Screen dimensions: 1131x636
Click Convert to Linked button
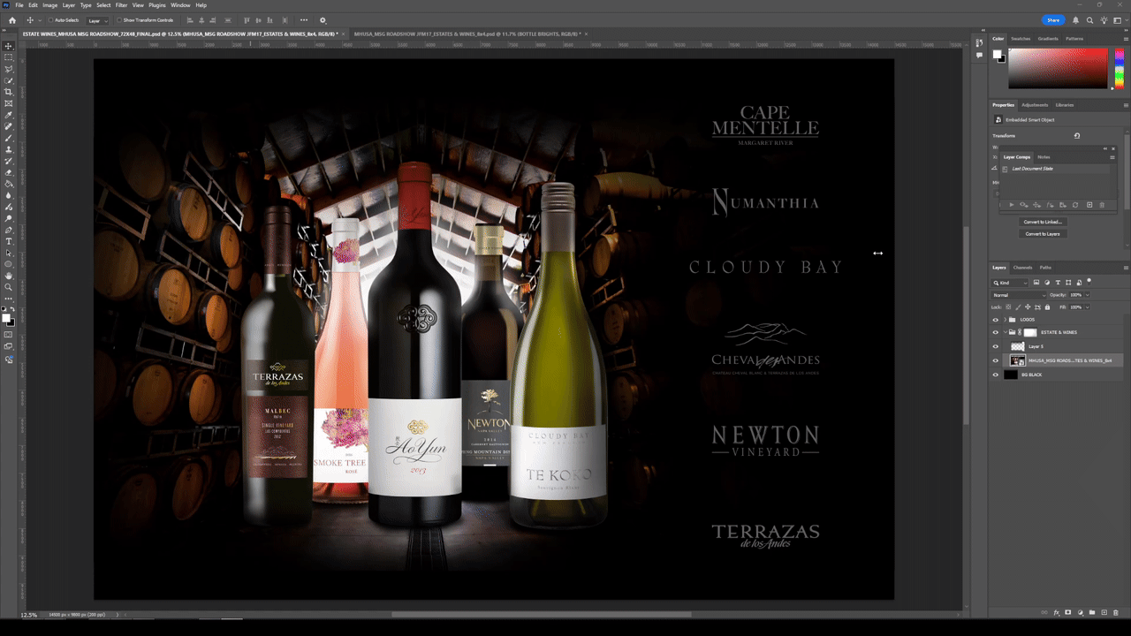pos(1043,222)
